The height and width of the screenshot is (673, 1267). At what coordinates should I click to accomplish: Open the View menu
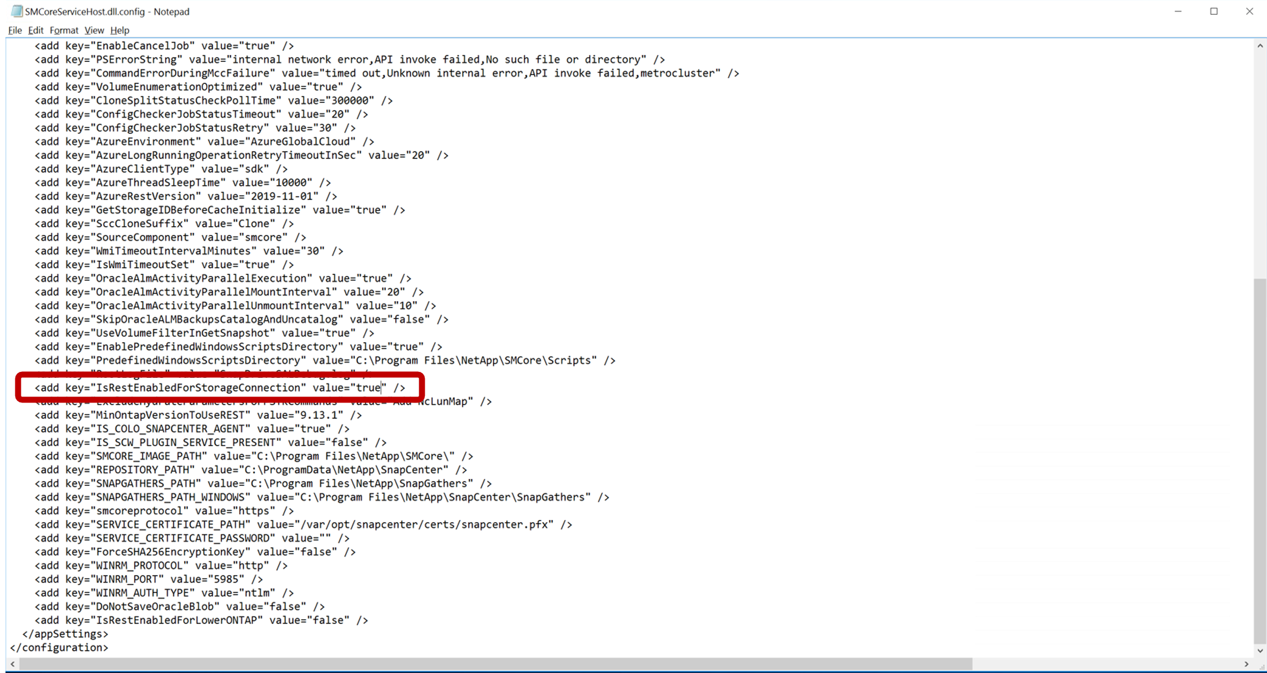point(94,30)
